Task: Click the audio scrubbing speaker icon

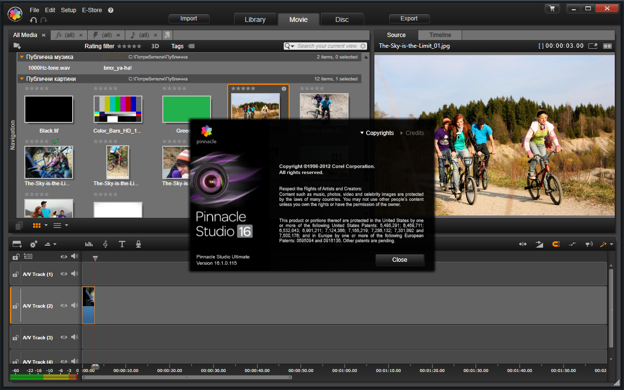Action: [589, 244]
